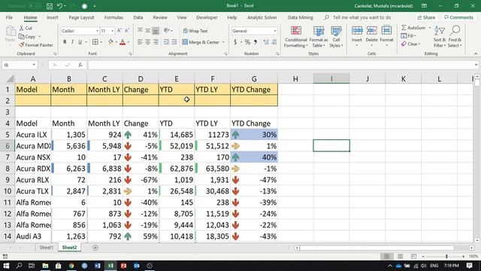Switch to the Analytic Solver tab
This screenshot has height=271, width=481.
262,17
